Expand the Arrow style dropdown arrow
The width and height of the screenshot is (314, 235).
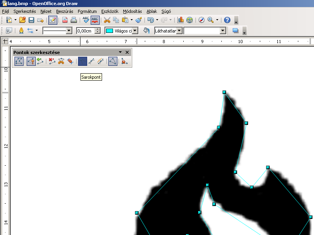[x=37, y=31]
